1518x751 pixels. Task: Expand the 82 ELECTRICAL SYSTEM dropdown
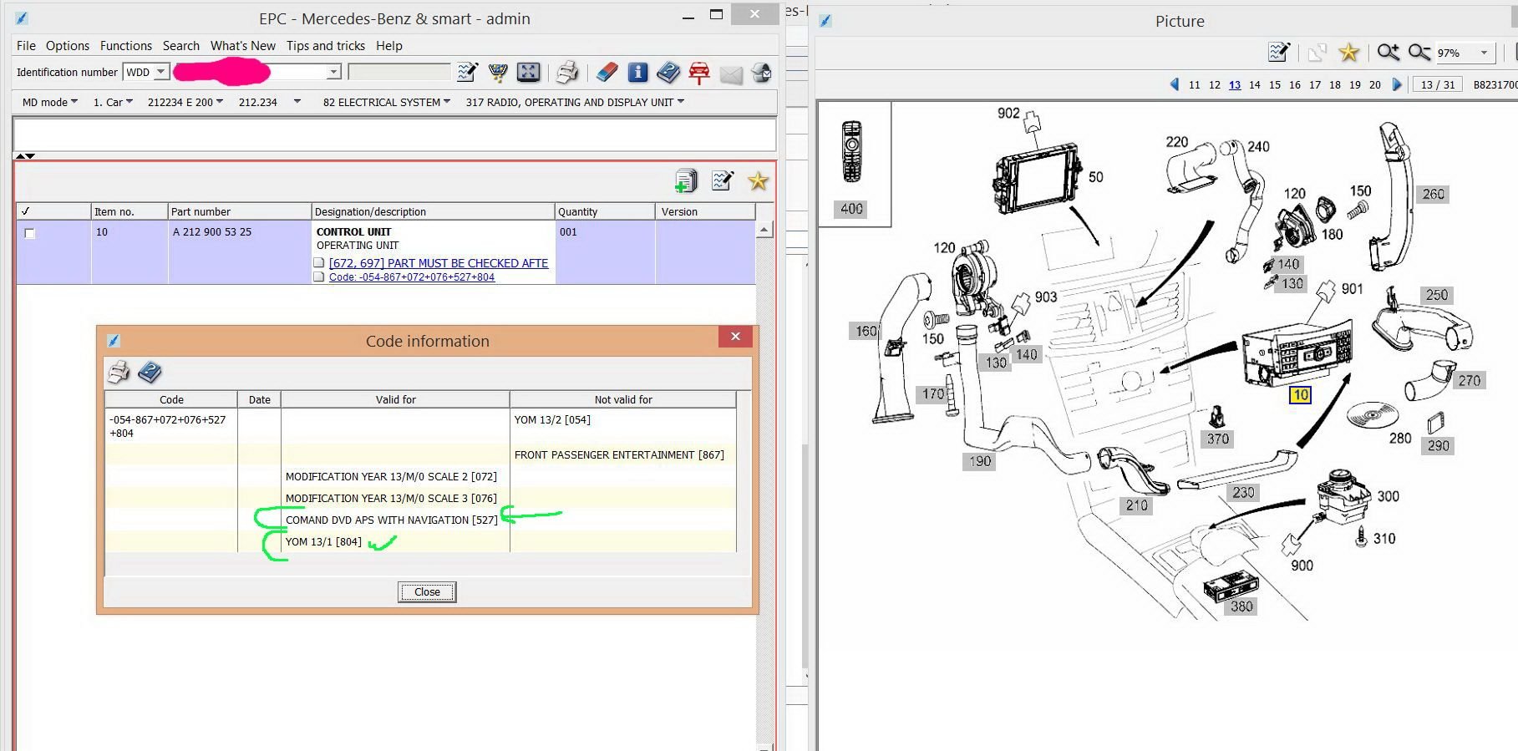(x=387, y=102)
